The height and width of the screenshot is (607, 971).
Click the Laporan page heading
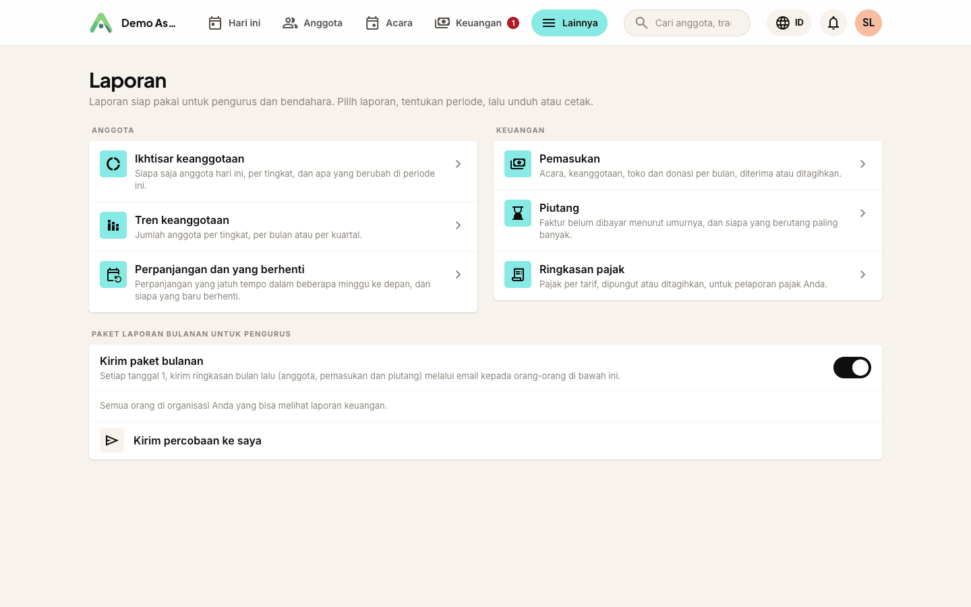point(128,80)
